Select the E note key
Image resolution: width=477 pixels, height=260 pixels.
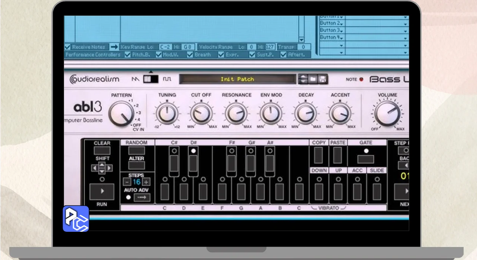[203, 192]
